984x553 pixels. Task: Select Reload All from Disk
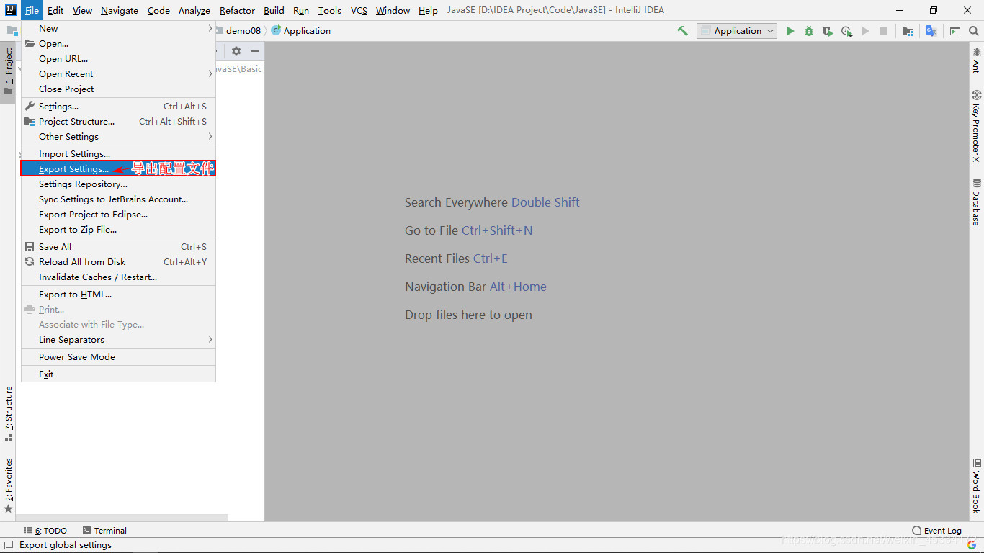[118, 262]
